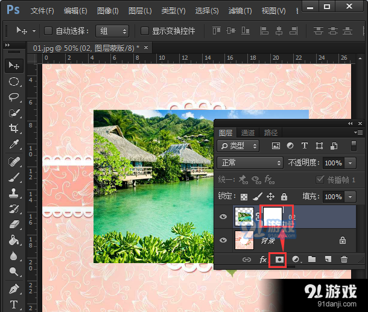Create a new layer icon
The width and height of the screenshot is (368, 312).
tap(328, 259)
